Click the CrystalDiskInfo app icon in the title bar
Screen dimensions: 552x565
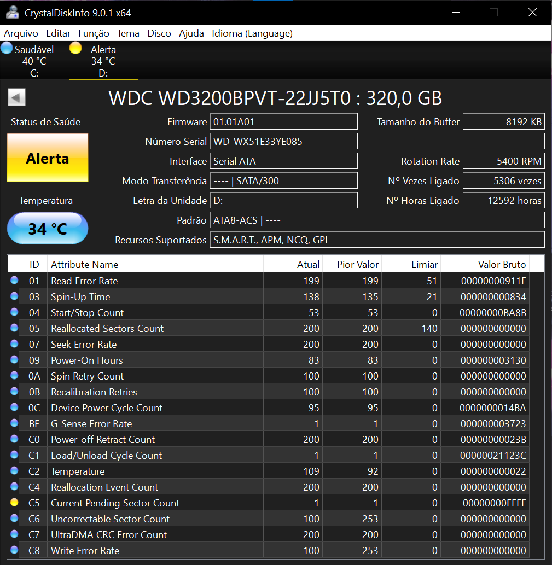point(12,13)
